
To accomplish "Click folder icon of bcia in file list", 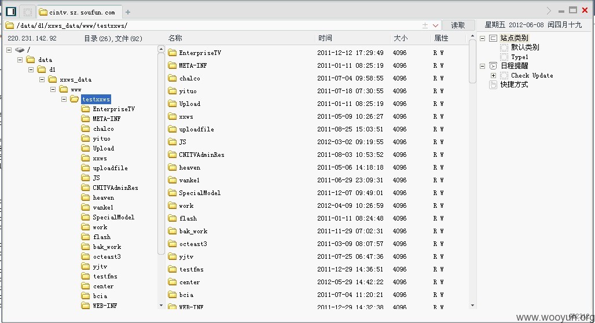I will 172,295.
